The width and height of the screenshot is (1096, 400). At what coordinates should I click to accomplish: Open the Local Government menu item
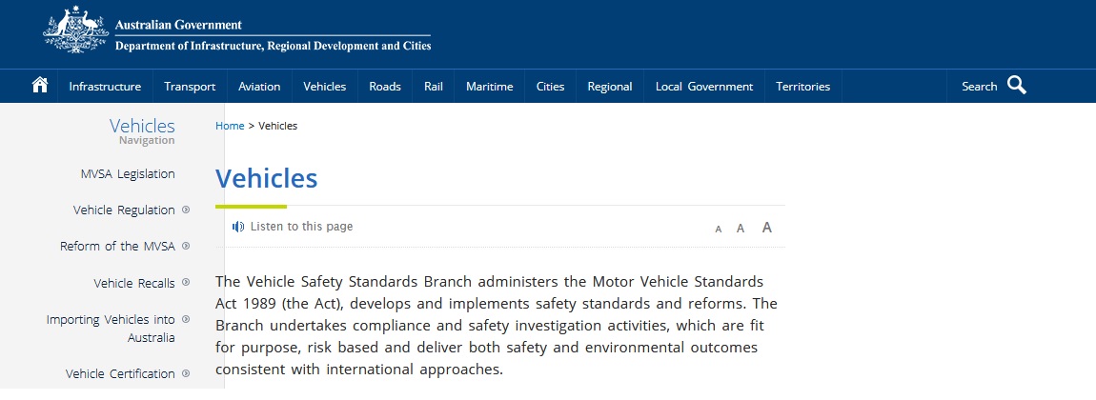(704, 87)
